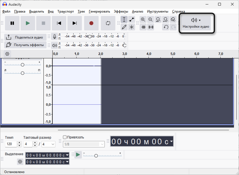Viewport: 239px width, 175px height.
Task: Skip to start of the track
Action: point(59,23)
